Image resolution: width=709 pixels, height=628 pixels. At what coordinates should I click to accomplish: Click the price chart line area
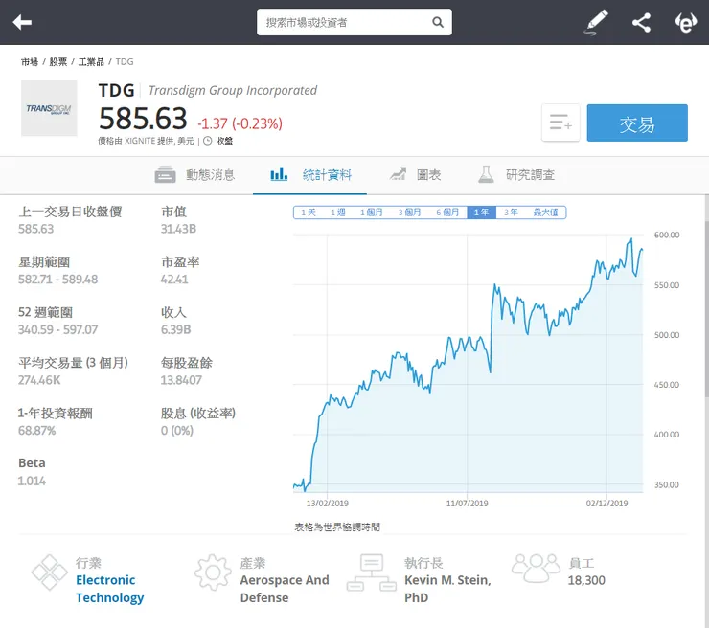tap(468, 364)
